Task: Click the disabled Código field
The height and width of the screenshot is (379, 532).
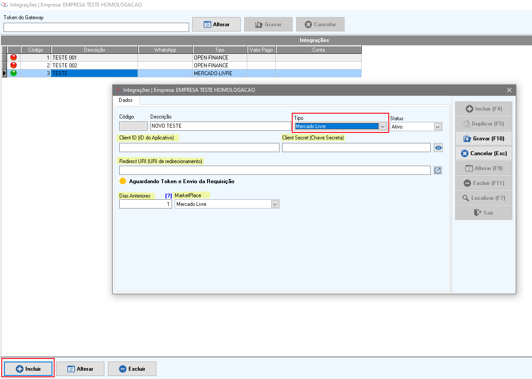Action: 133,126
